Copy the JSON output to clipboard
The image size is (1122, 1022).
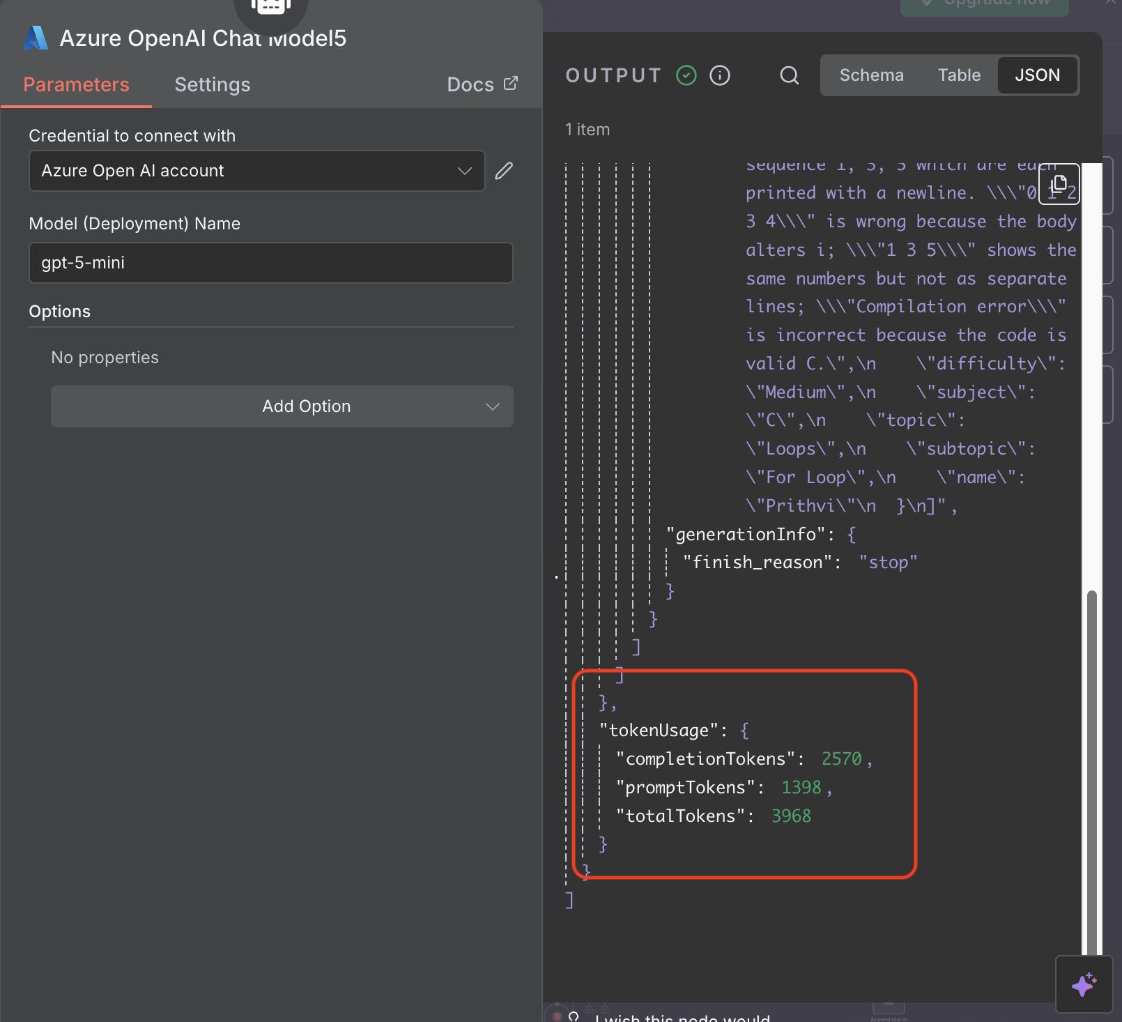point(1059,184)
